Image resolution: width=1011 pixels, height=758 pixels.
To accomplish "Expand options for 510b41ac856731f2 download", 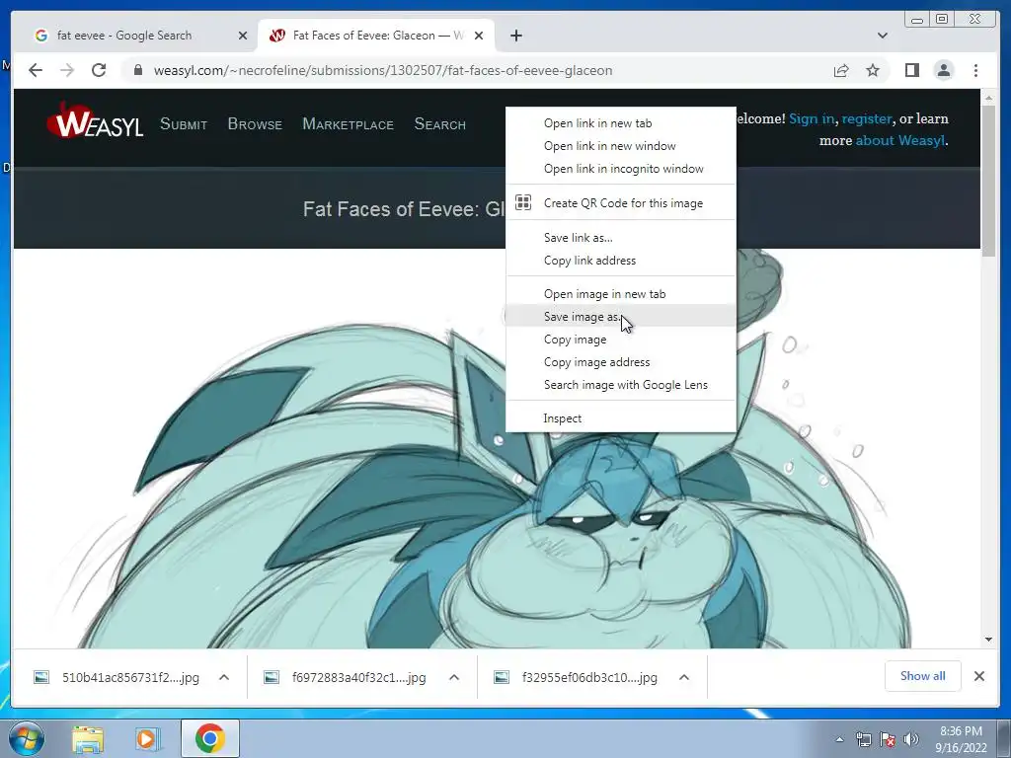I will click(x=224, y=677).
